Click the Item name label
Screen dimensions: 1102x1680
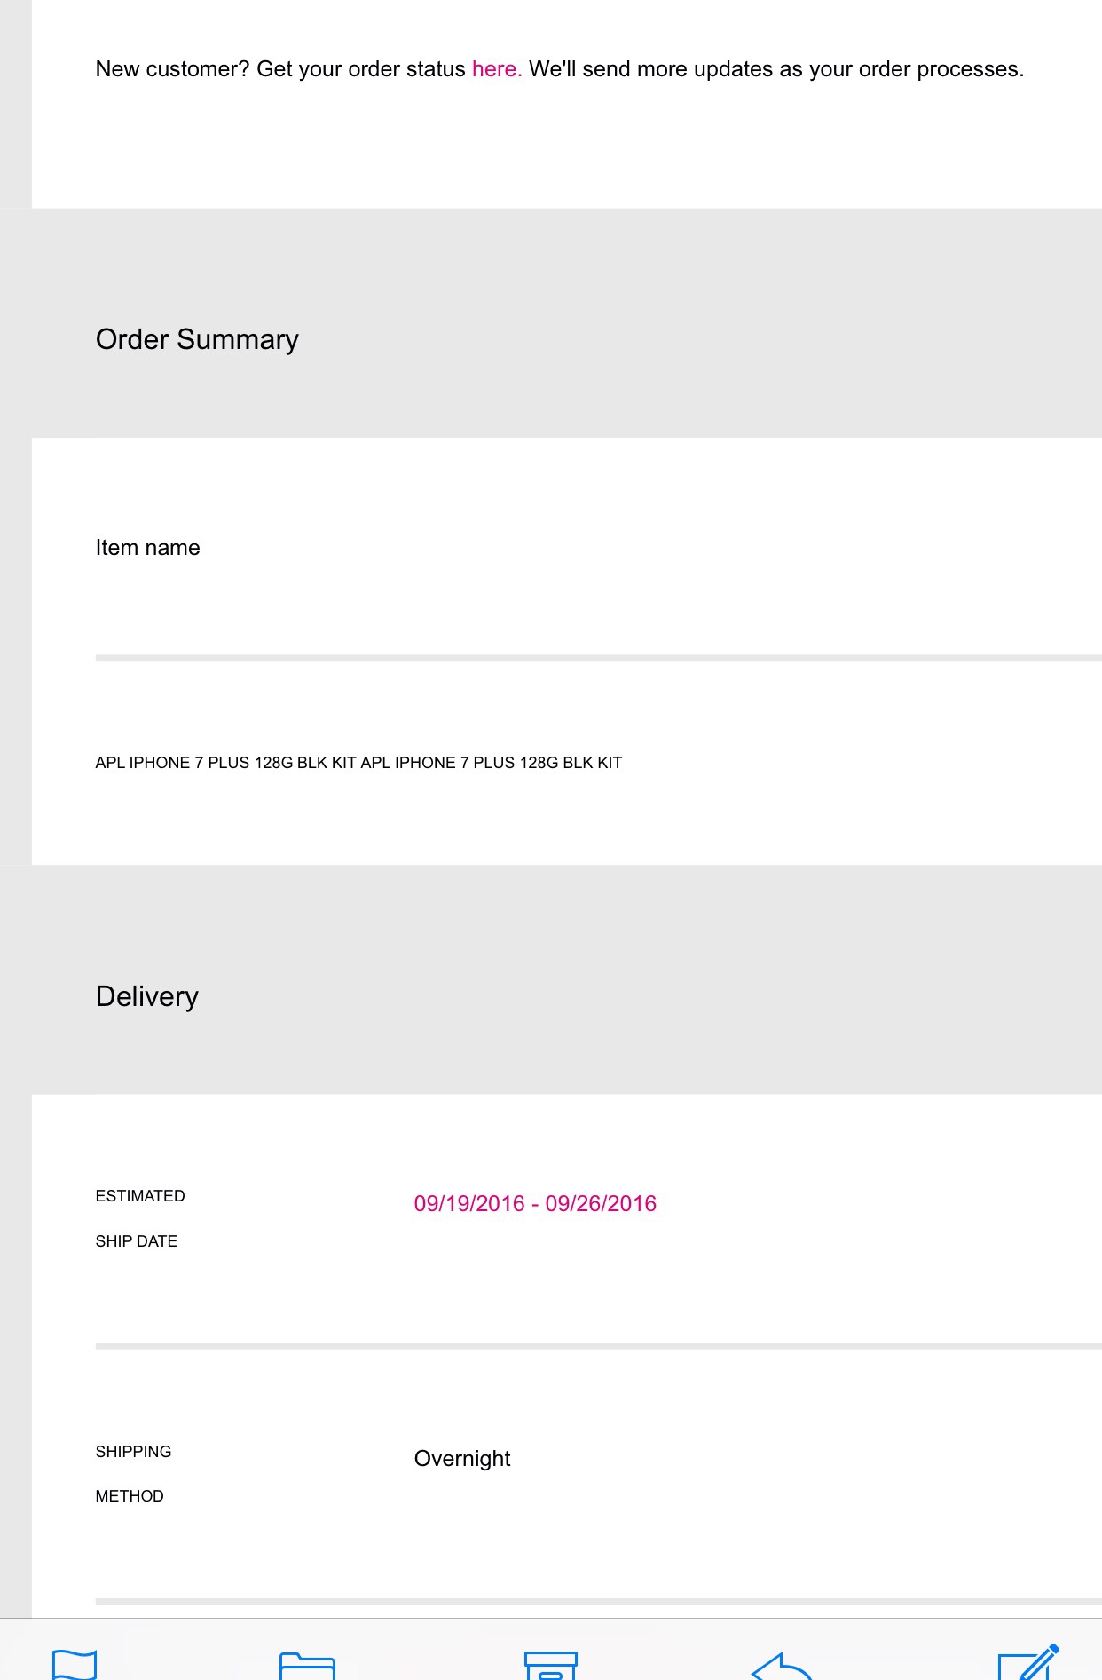147,548
